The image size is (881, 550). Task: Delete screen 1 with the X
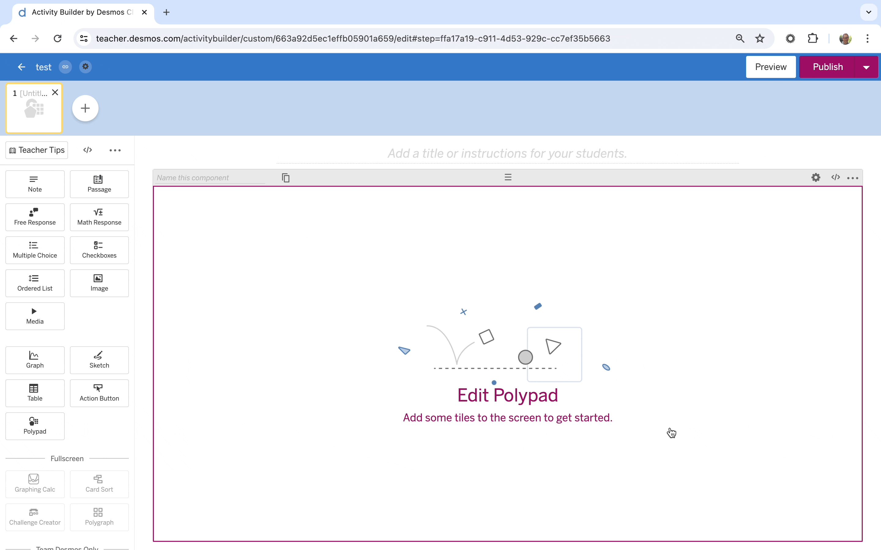pos(55,92)
